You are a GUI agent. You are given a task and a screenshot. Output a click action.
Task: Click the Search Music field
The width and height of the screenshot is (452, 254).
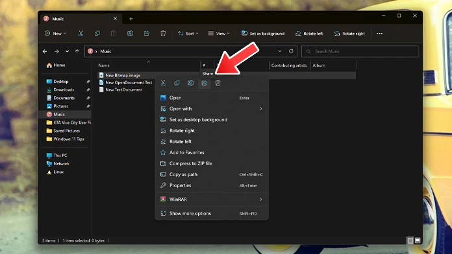tap(360, 51)
